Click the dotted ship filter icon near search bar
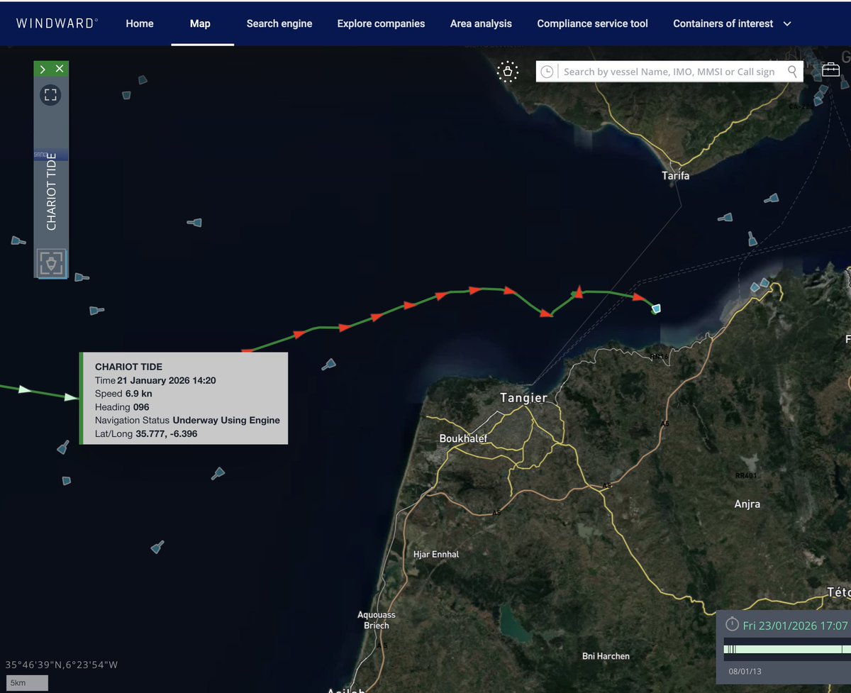Viewport: 851px width, 693px height. click(508, 72)
